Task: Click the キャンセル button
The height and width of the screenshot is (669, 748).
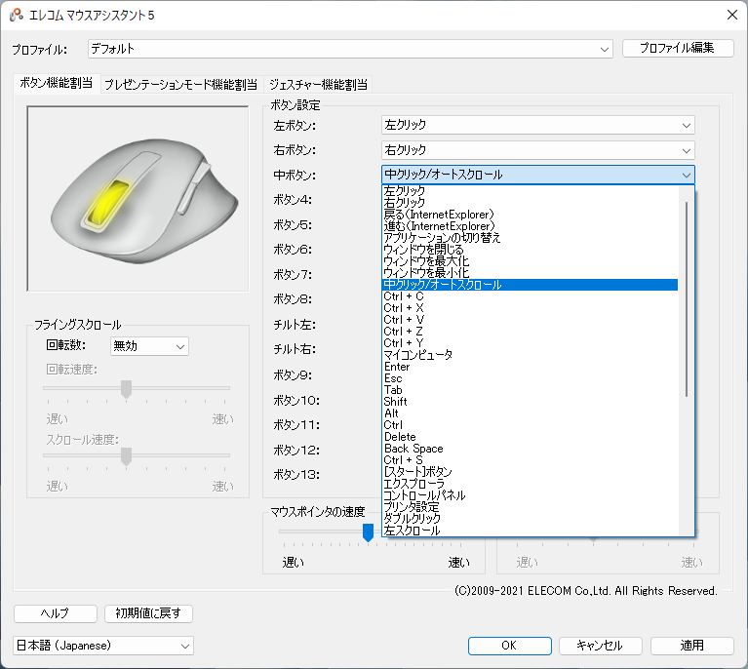Action: point(600,646)
